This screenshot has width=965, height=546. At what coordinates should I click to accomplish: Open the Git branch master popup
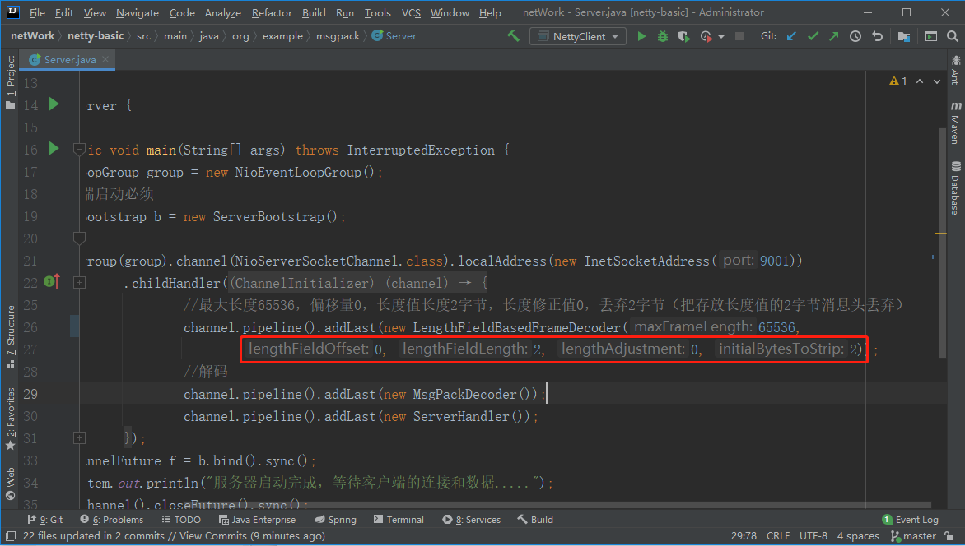pyautogui.click(x=913, y=536)
